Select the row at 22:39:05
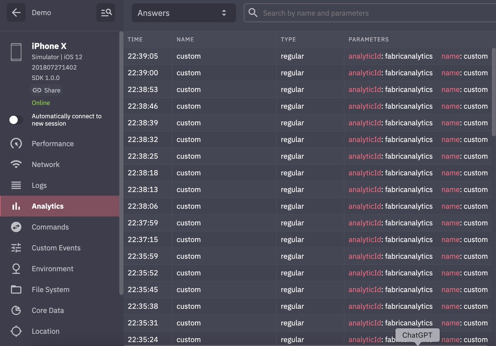The width and height of the screenshot is (496, 346). [x=308, y=56]
